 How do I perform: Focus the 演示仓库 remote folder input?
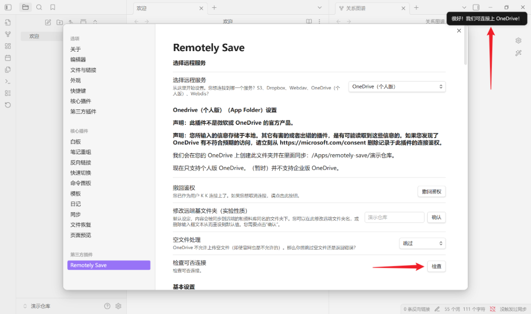(x=394, y=217)
